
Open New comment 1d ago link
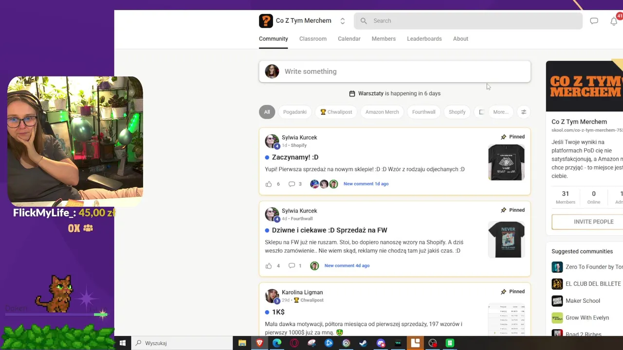(x=366, y=184)
